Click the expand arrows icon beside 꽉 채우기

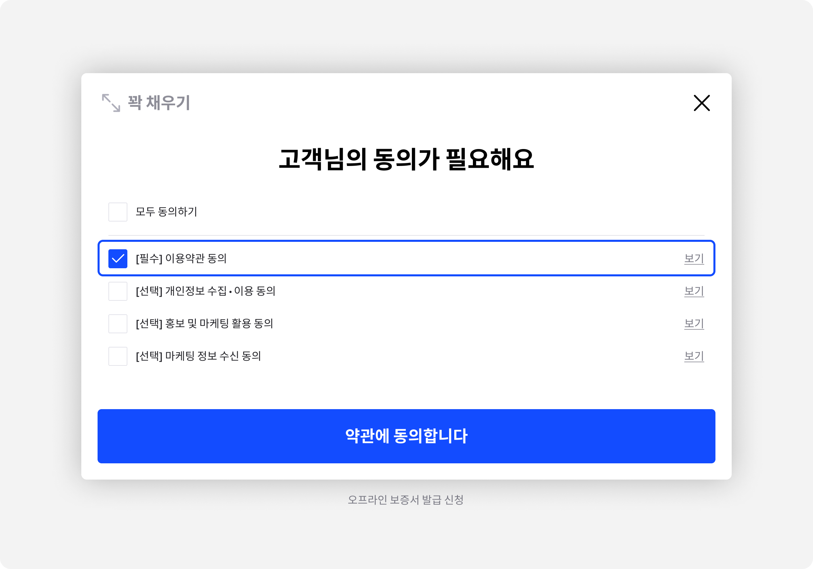(x=111, y=103)
